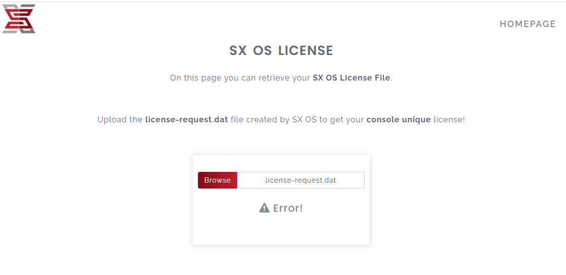Click the words Upload the in the instructions
Screen dimensions: 566x275
click(120, 119)
